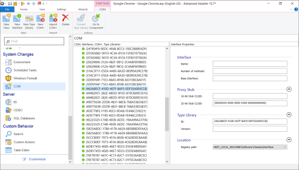The height and width of the screenshot is (170, 299).
Task: Click the Convert Type Library button
Action: pyautogui.click(x=81, y=21)
